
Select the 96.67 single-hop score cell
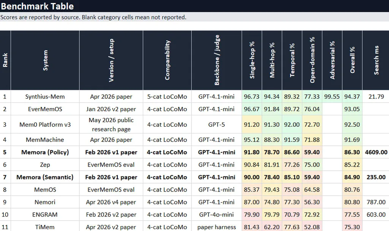252,109
